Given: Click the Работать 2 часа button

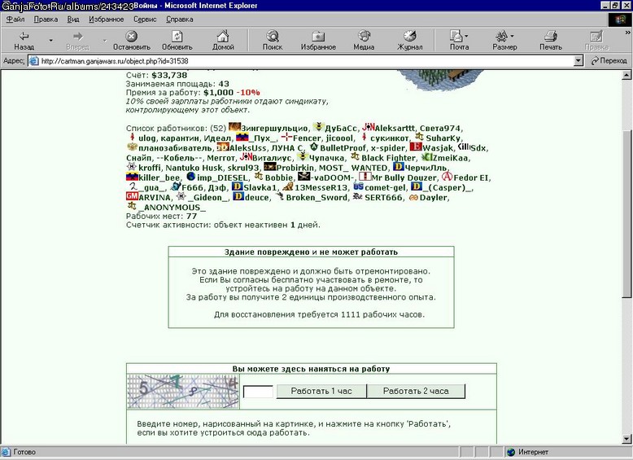Looking at the screenshot, I should (x=416, y=391).
